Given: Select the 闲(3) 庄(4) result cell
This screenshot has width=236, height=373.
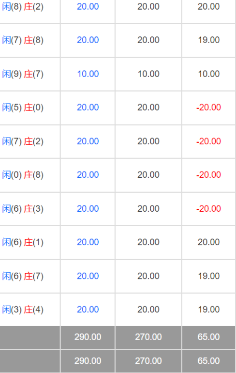Looking at the screenshot, I should [23, 310].
